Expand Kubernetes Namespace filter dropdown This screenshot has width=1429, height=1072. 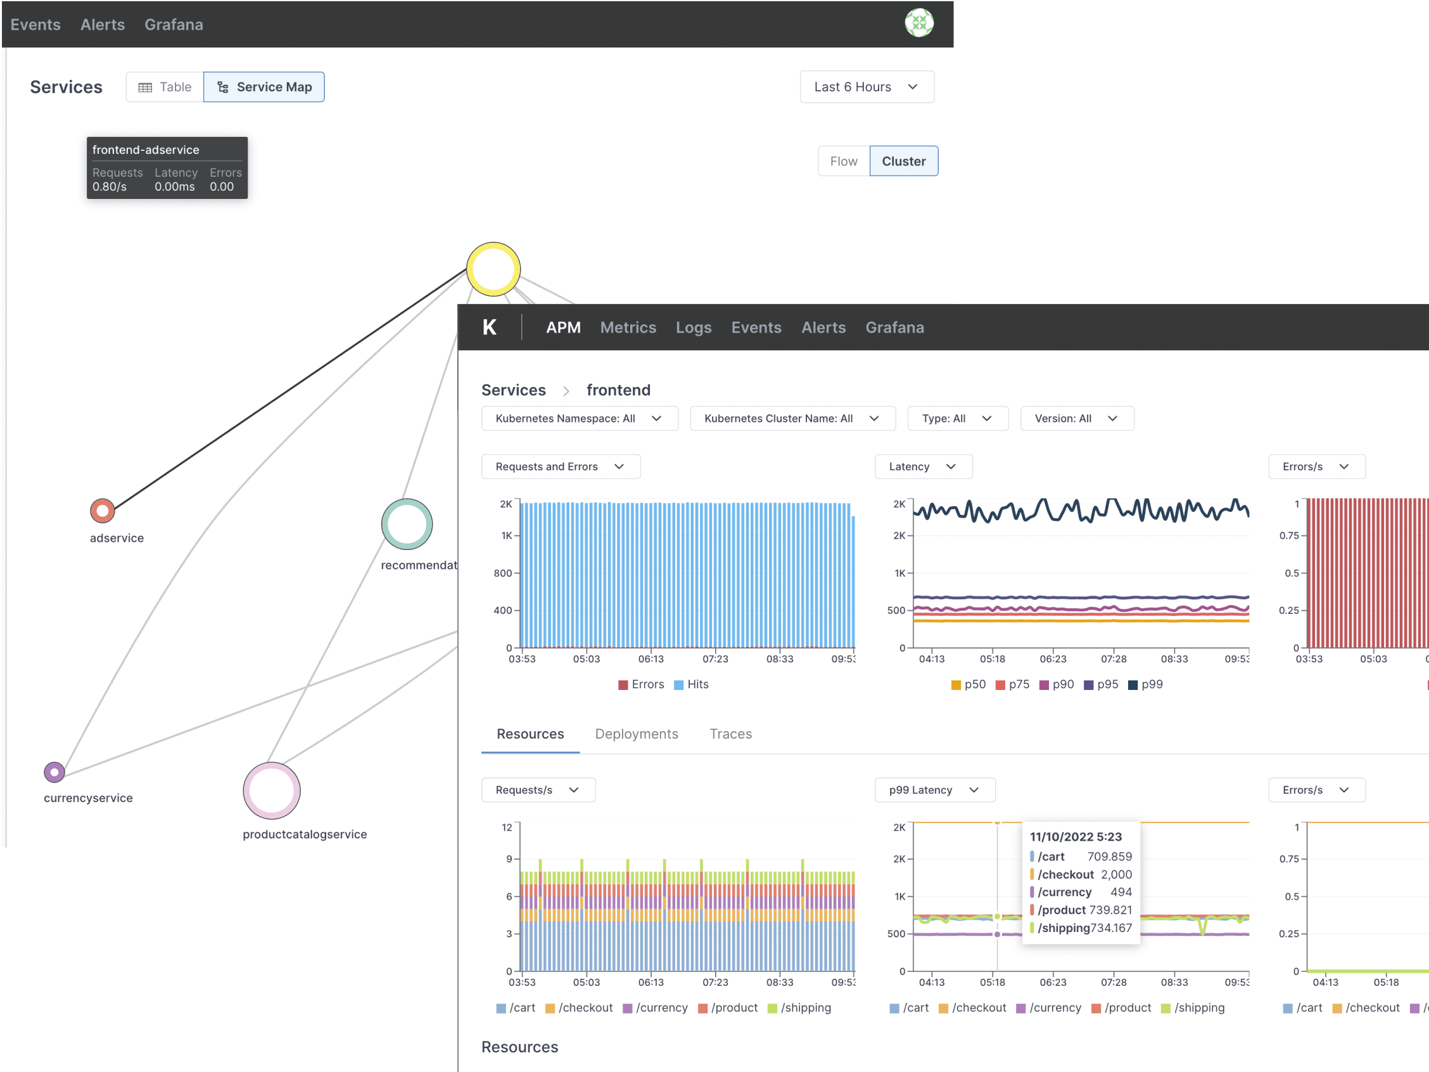tap(579, 418)
